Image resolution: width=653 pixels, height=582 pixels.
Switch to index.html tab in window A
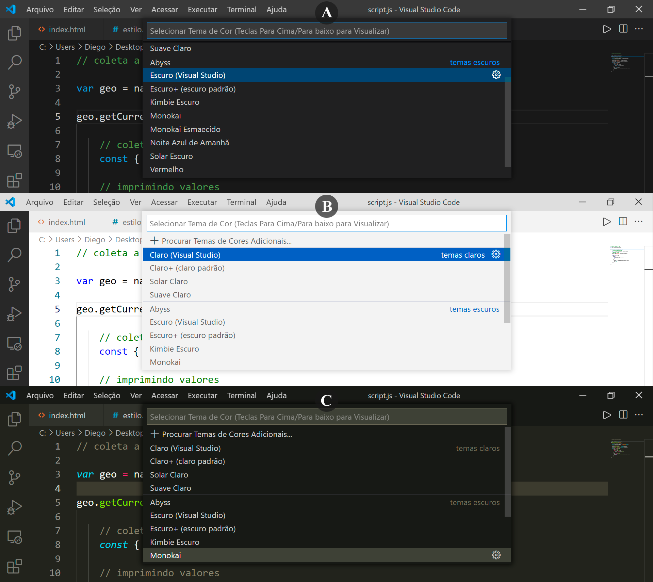66,30
